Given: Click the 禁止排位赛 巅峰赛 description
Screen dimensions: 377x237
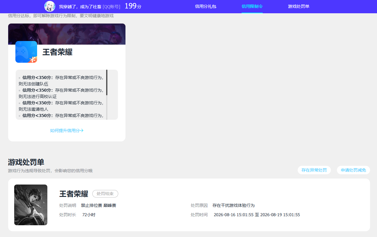Looking at the screenshot, I should coord(99,205).
